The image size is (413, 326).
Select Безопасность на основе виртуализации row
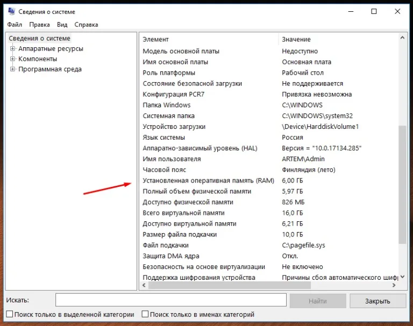[269, 267]
